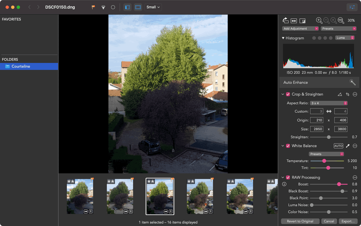Click the filter funnel icon in toolbar
The width and height of the screenshot is (361, 226).
[103, 7]
